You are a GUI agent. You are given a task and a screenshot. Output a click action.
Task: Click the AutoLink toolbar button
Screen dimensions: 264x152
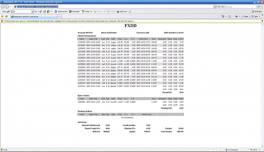(x=98, y=11)
